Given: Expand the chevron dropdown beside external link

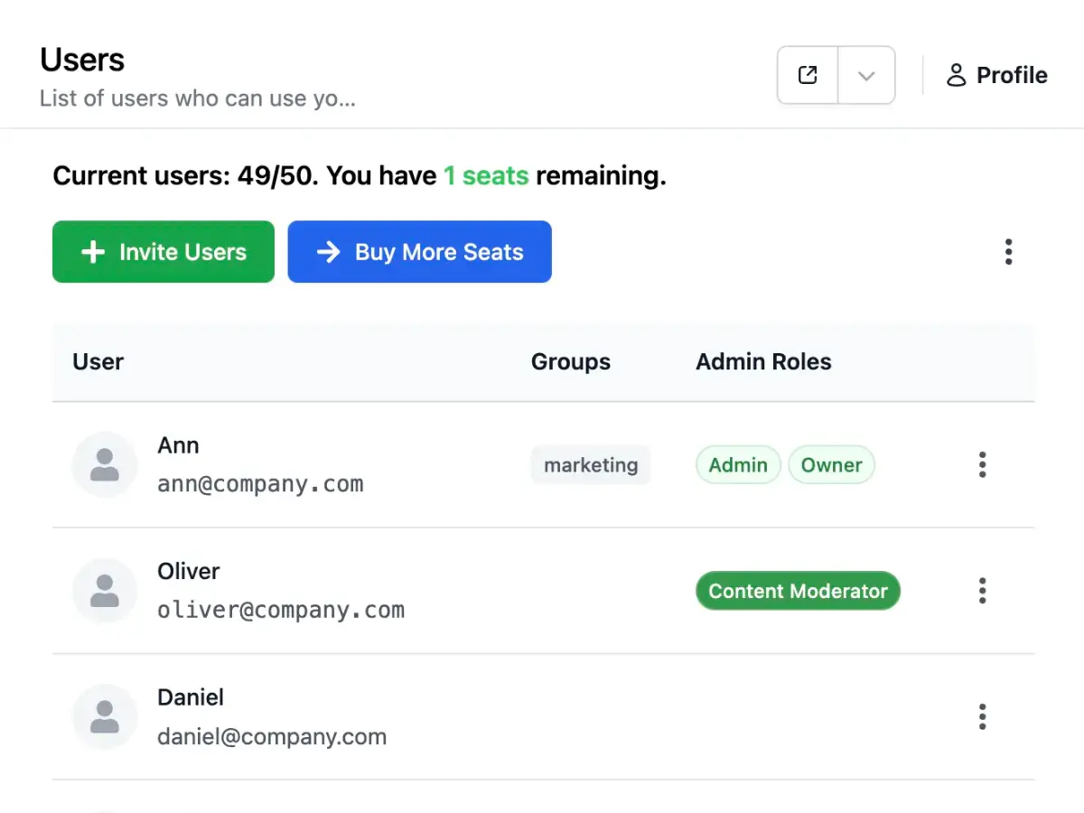Looking at the screenshot, I should pyautogui.click(x=866, y=75).
